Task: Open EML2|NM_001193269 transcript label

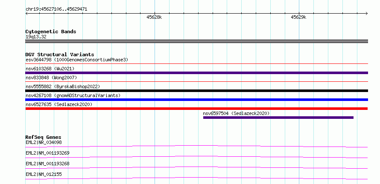Action: click(x=47, y=153)
